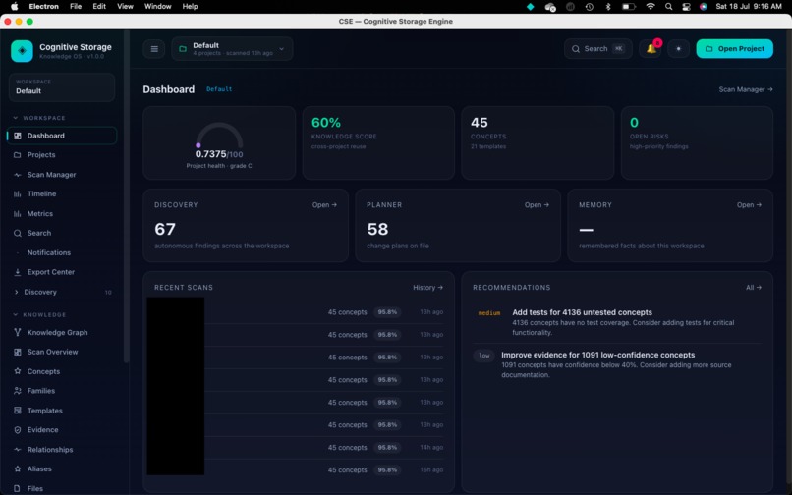
Task: Click the Export Center download icon
Action: (x=18, y=272)
